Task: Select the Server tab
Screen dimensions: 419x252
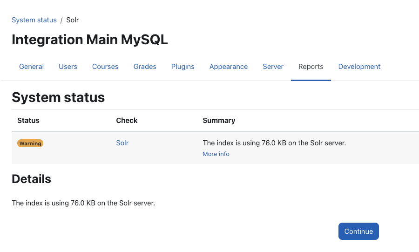Action: 273,67
